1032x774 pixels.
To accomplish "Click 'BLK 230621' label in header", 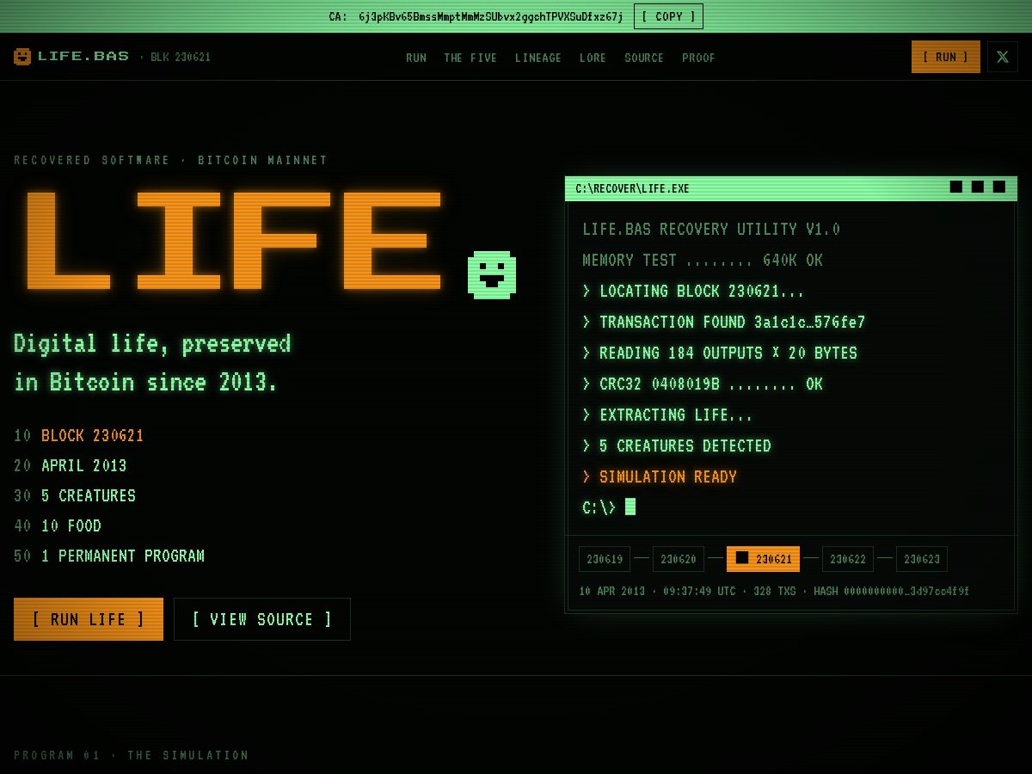I will coord(181,58).
